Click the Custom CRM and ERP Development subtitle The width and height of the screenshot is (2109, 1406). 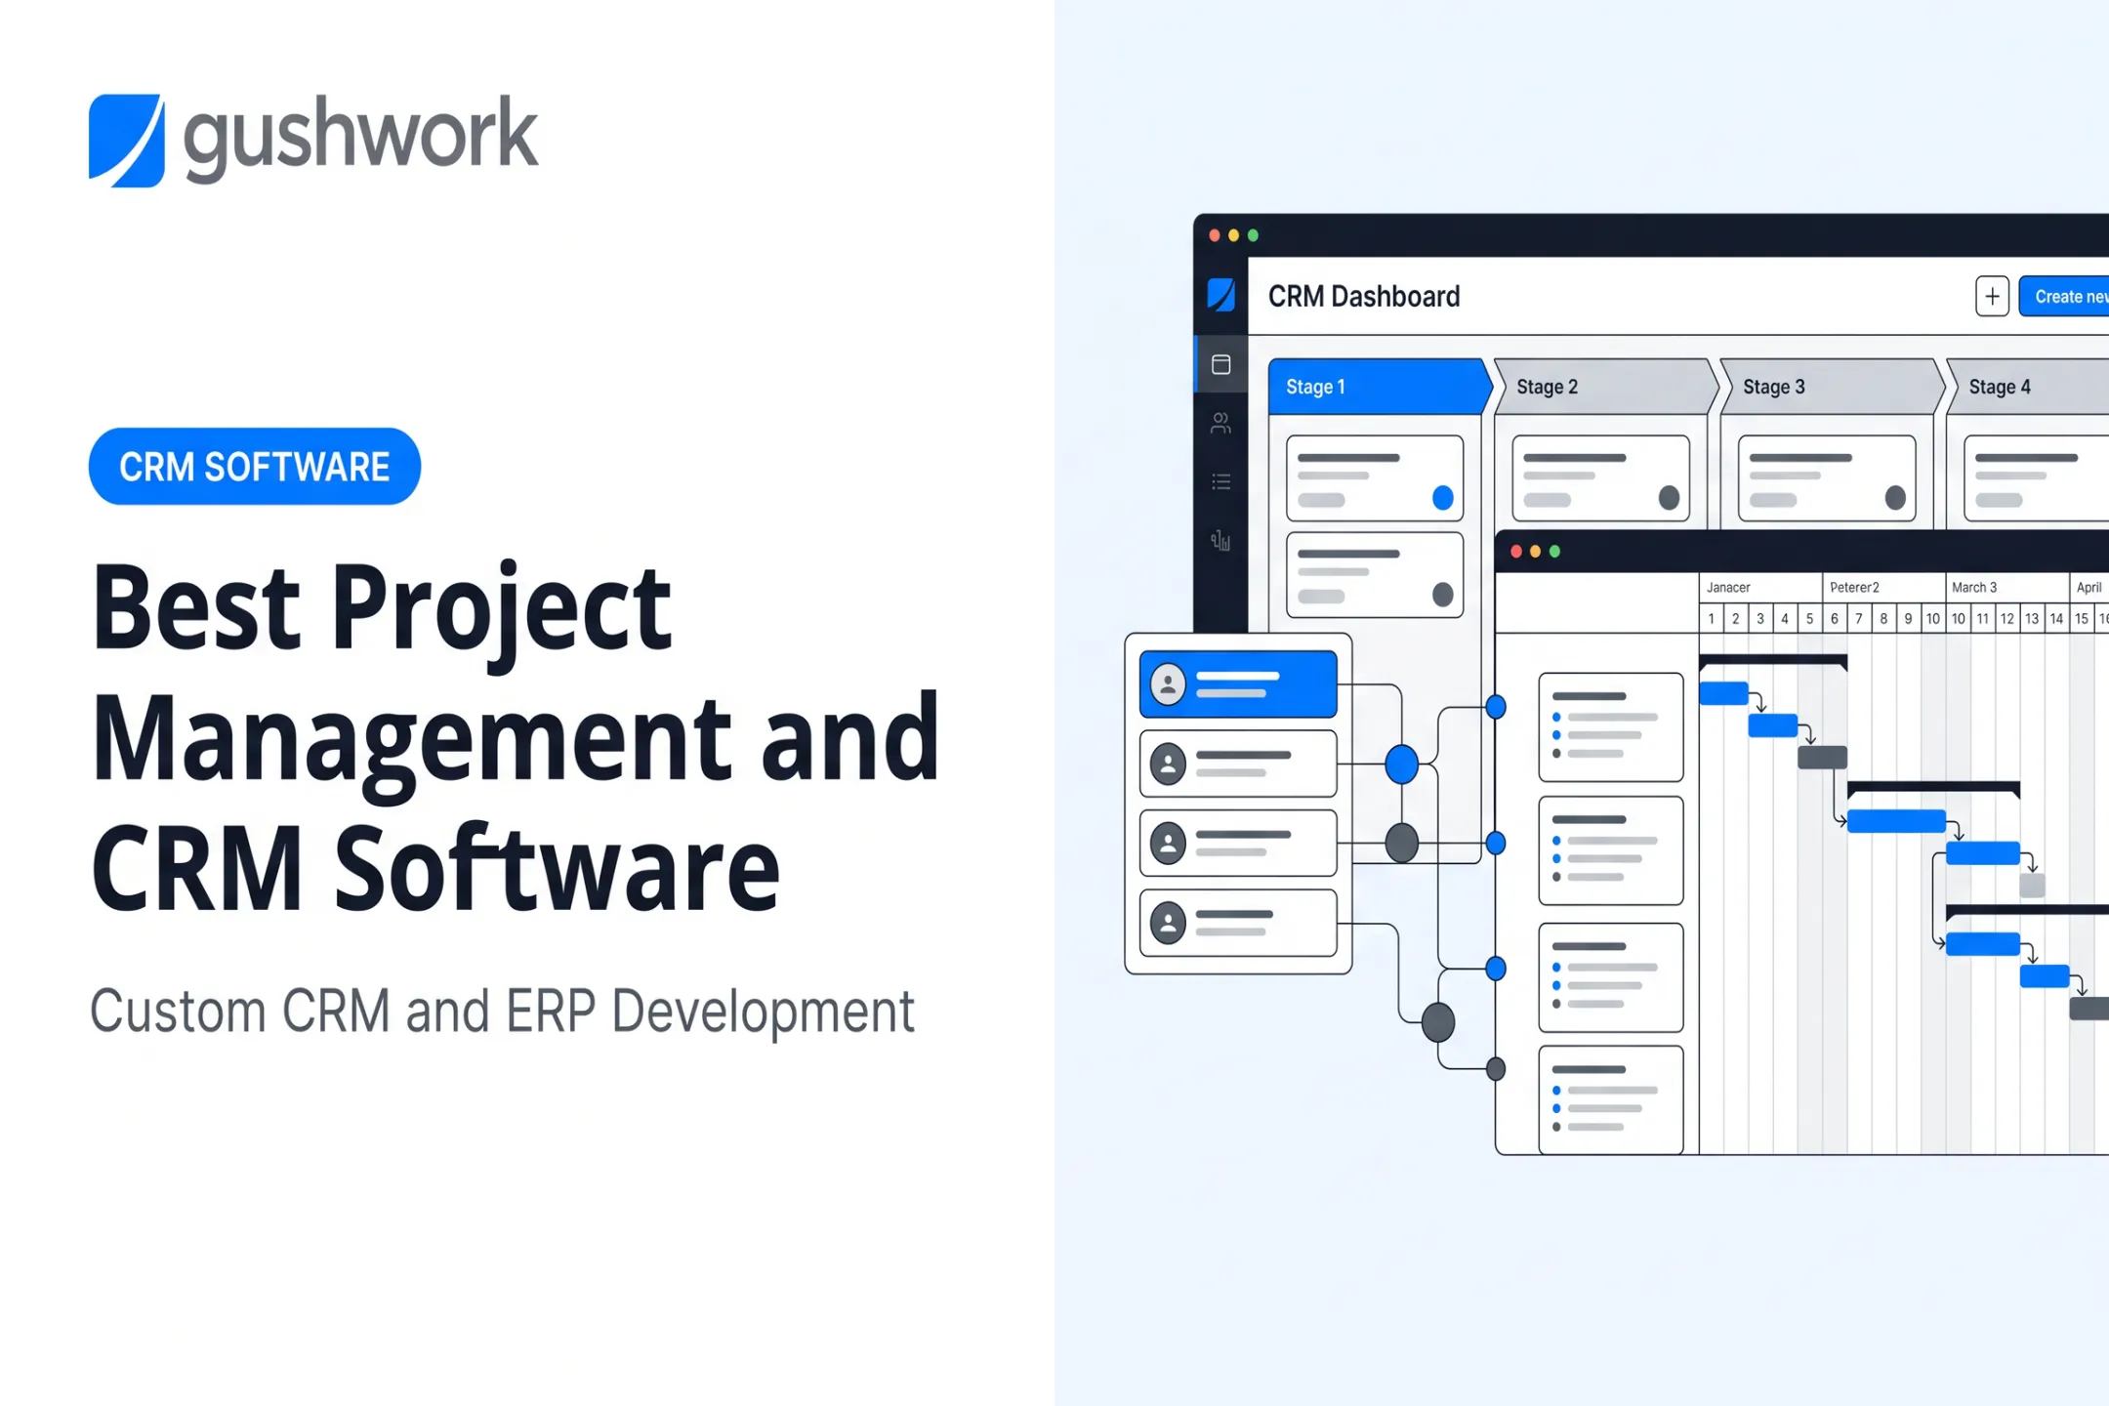pyautogui.click(x=502, y=1012)
